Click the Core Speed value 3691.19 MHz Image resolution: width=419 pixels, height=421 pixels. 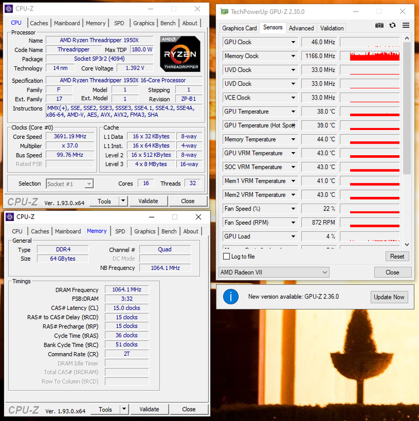coord(70,136)
